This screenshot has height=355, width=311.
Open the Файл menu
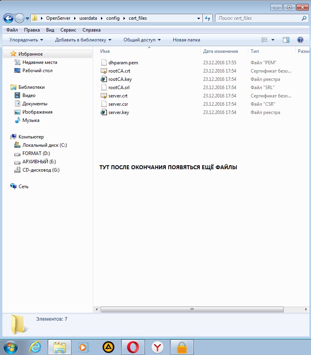pos(12,30)
